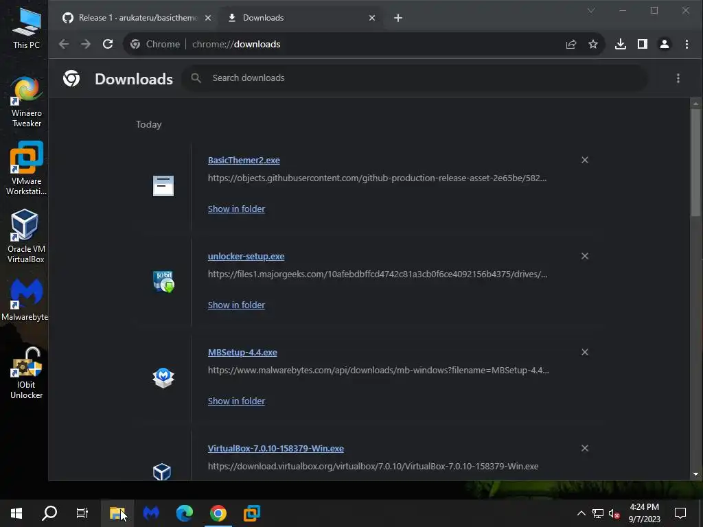The height and width of the screenshot is (527, 703).
Task: Switch to Chrome on the taskbar
Action: (x=218, y=513)
